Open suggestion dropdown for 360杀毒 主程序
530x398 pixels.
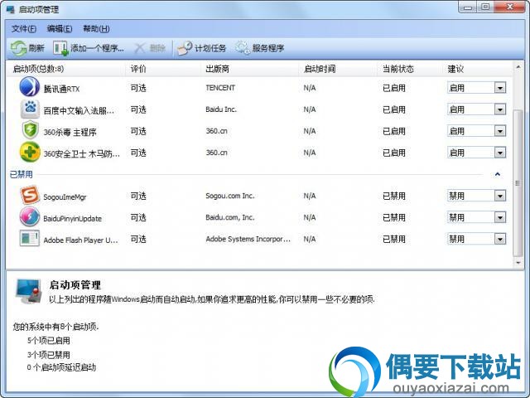[x=500, y=131]
